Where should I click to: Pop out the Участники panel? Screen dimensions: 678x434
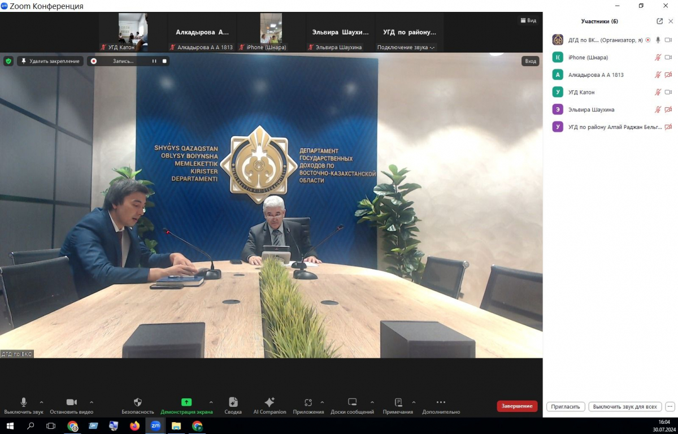659,21
